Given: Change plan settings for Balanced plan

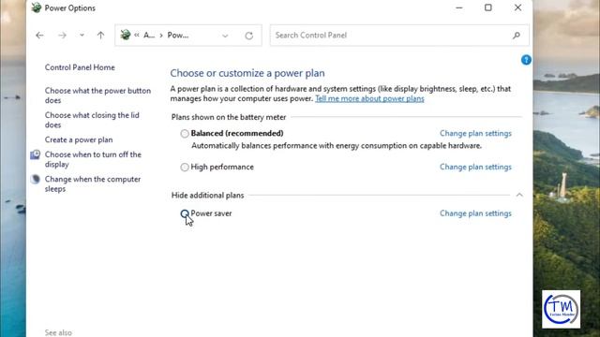Looking at the screenshot, I should 475,133.
